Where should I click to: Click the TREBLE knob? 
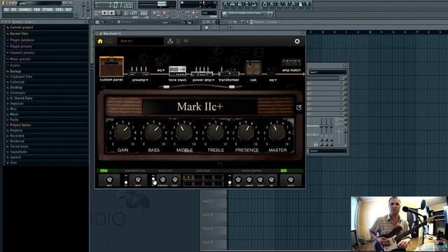[x=216, y=132]
